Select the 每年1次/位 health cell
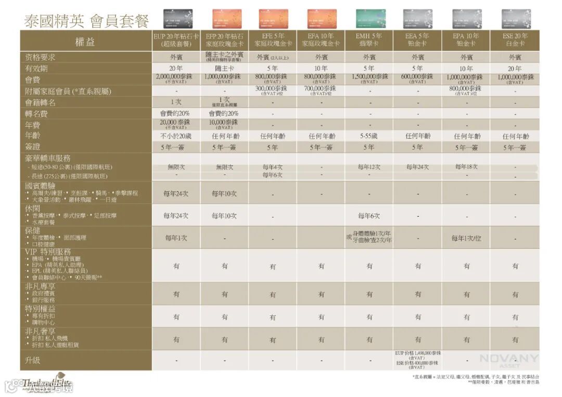 pos(466,238)
